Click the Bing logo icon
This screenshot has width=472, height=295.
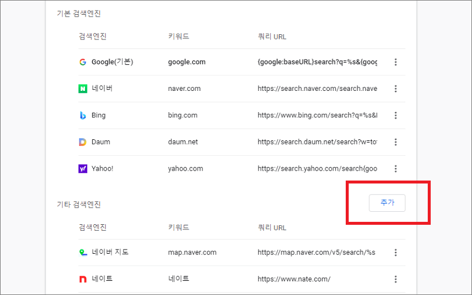(x=83, y=115)
